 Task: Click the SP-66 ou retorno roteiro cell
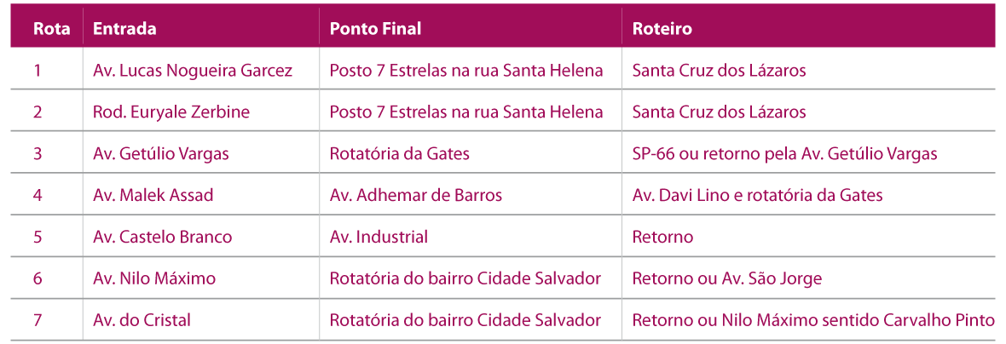(784, 154)
